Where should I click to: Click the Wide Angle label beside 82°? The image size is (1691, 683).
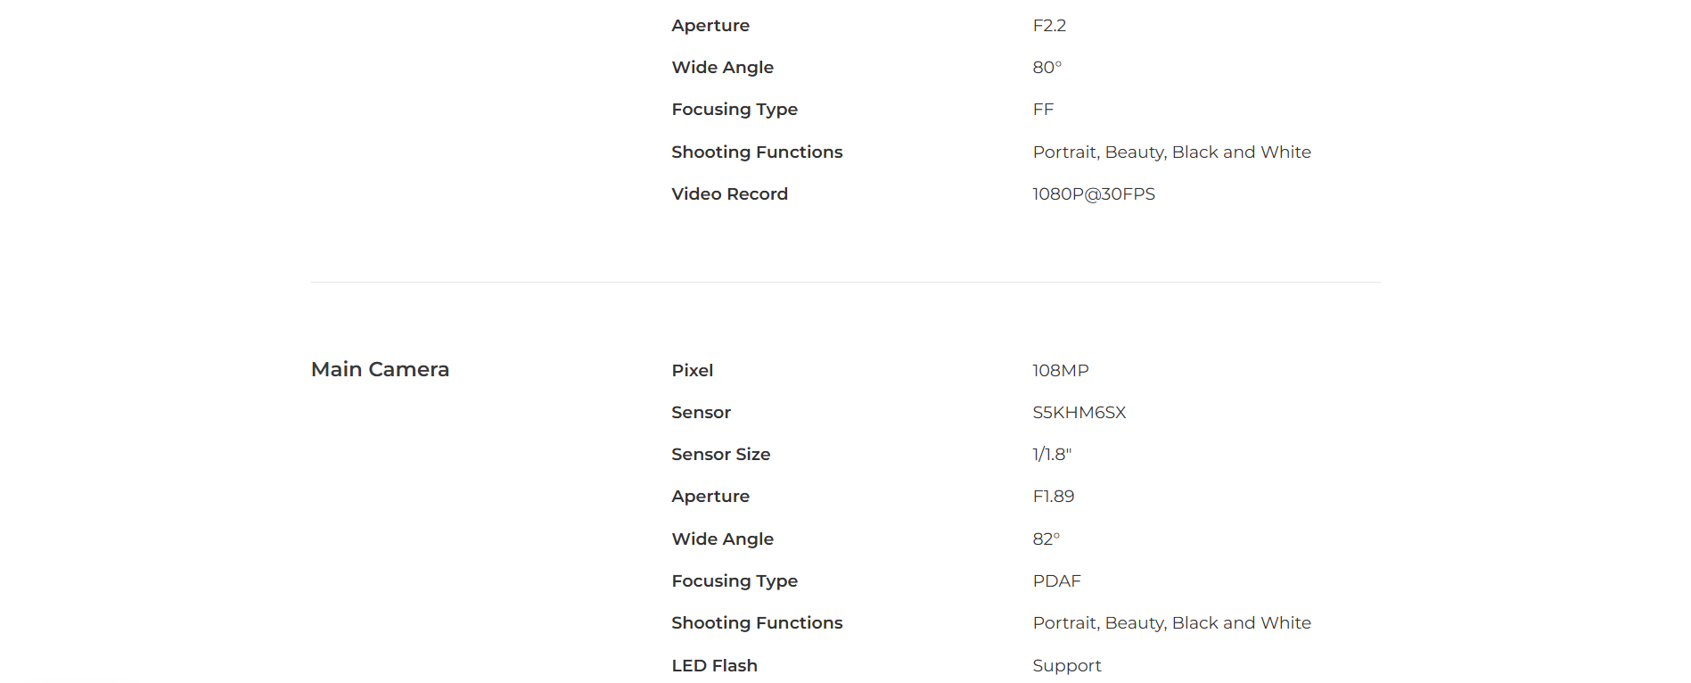click(x=722, y=539)
